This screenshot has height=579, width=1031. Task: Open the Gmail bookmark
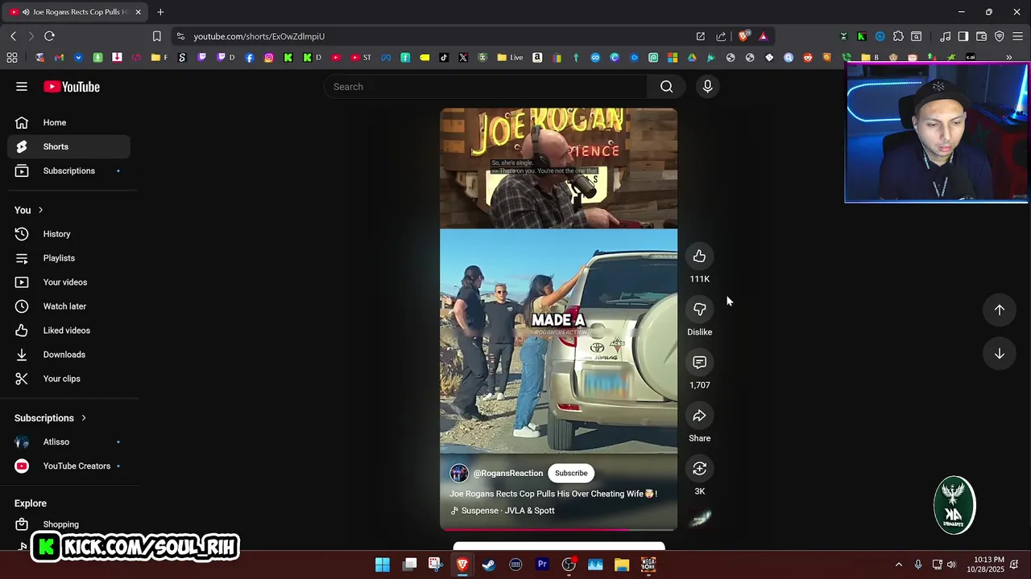[x=59, y=58]
